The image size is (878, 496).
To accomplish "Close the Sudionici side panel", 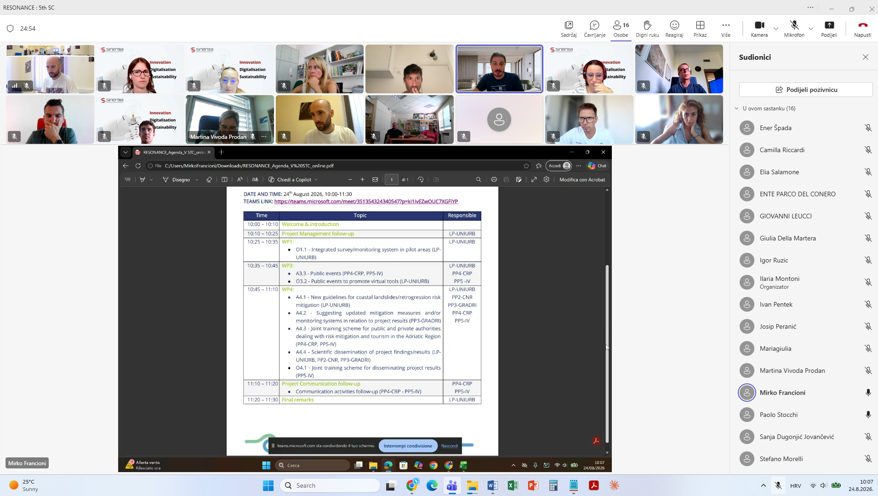I will (866, 57).
